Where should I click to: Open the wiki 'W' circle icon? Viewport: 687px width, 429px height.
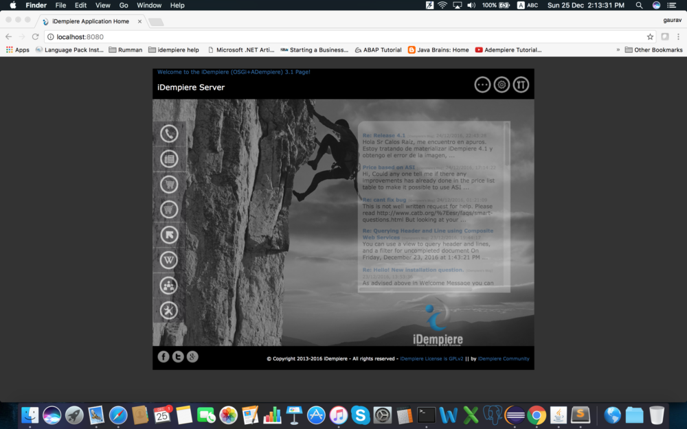pos(169,260)
